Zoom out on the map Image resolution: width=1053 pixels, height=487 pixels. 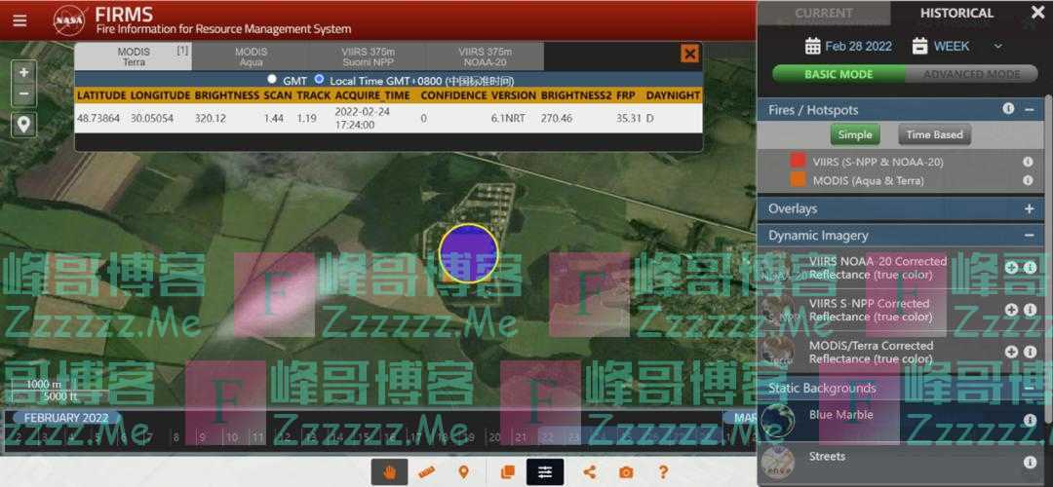point(24,94)
